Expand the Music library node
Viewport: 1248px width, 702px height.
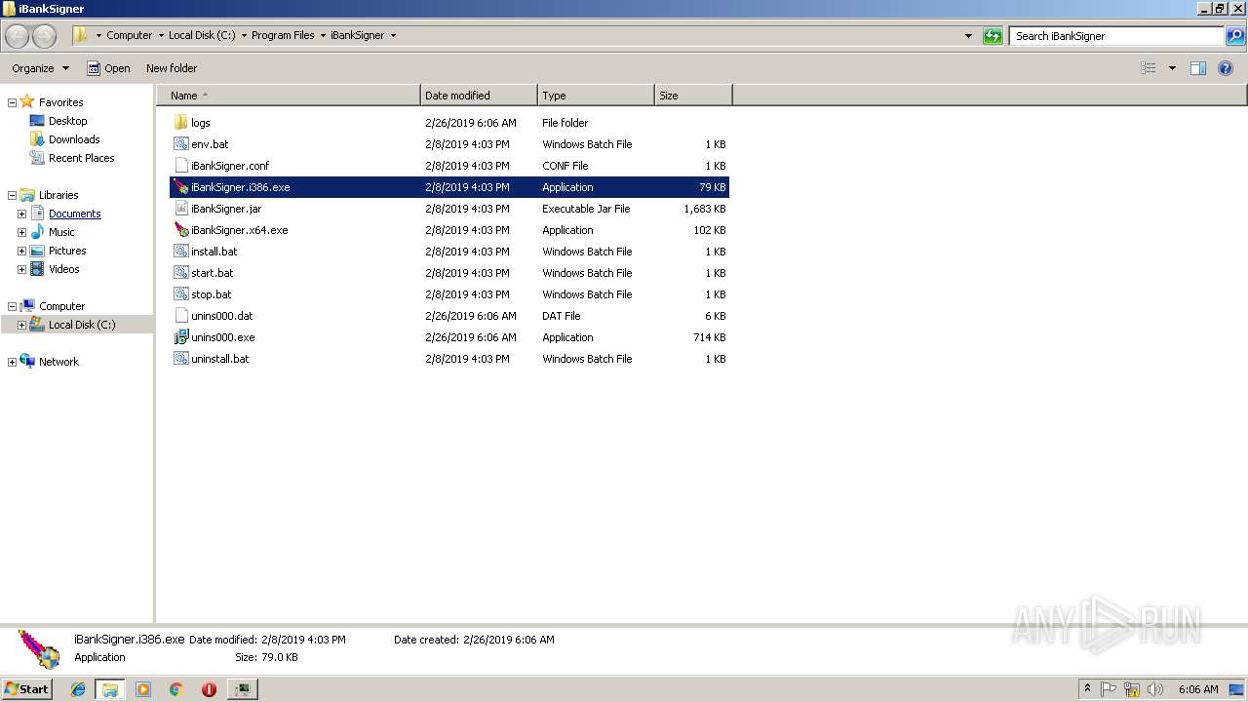(21, 232)
